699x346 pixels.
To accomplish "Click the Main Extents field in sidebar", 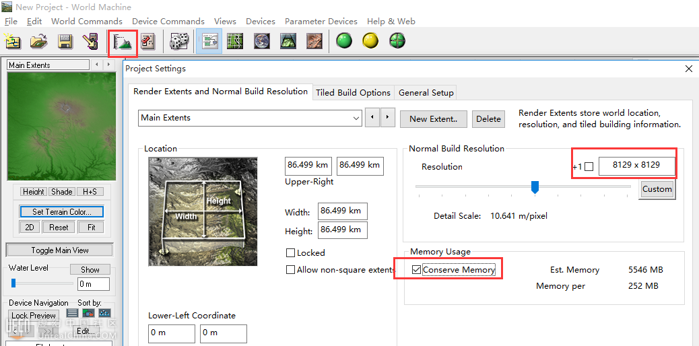I will (x=48, y=65).
